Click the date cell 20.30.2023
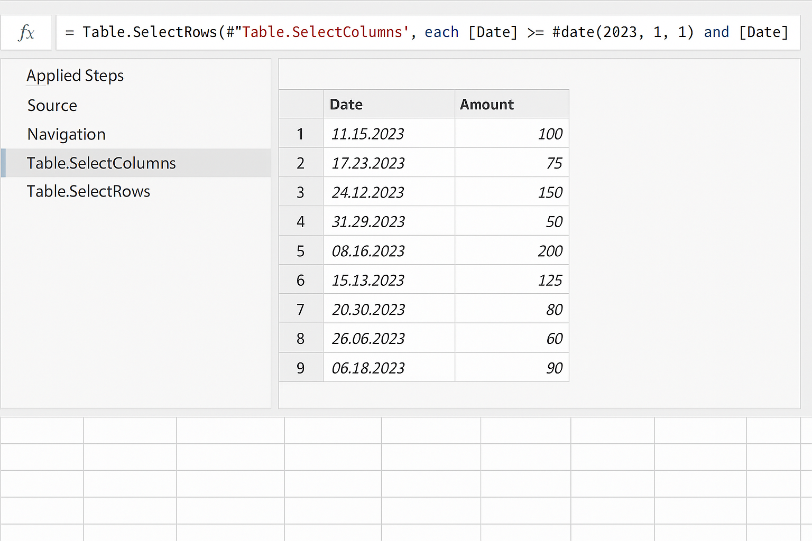Image resolution: width=812 pixels, height=541 pixels. pos(389,309)
